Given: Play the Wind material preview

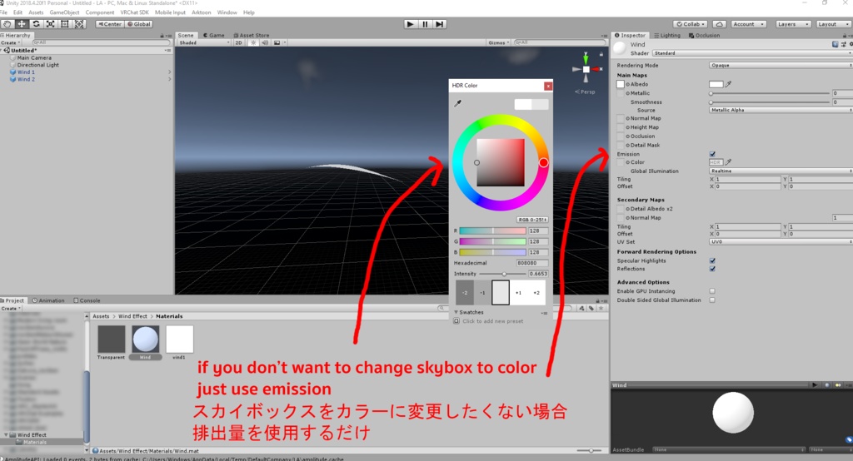Looking at the screenshot, I should tap(815, 385).
